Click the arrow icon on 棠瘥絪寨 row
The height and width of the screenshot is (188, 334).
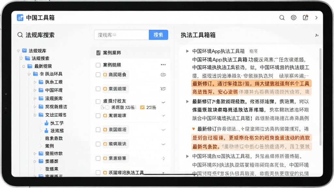tap(163, 158)
